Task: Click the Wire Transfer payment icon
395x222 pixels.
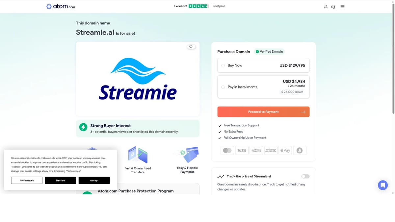Action: pos(256,150)
